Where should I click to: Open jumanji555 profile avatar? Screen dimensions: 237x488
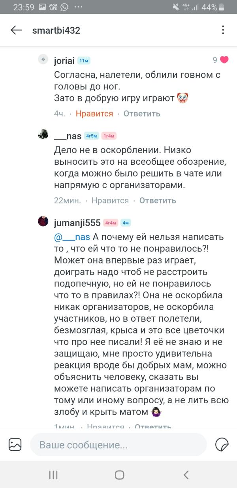[x=43, y=221]
